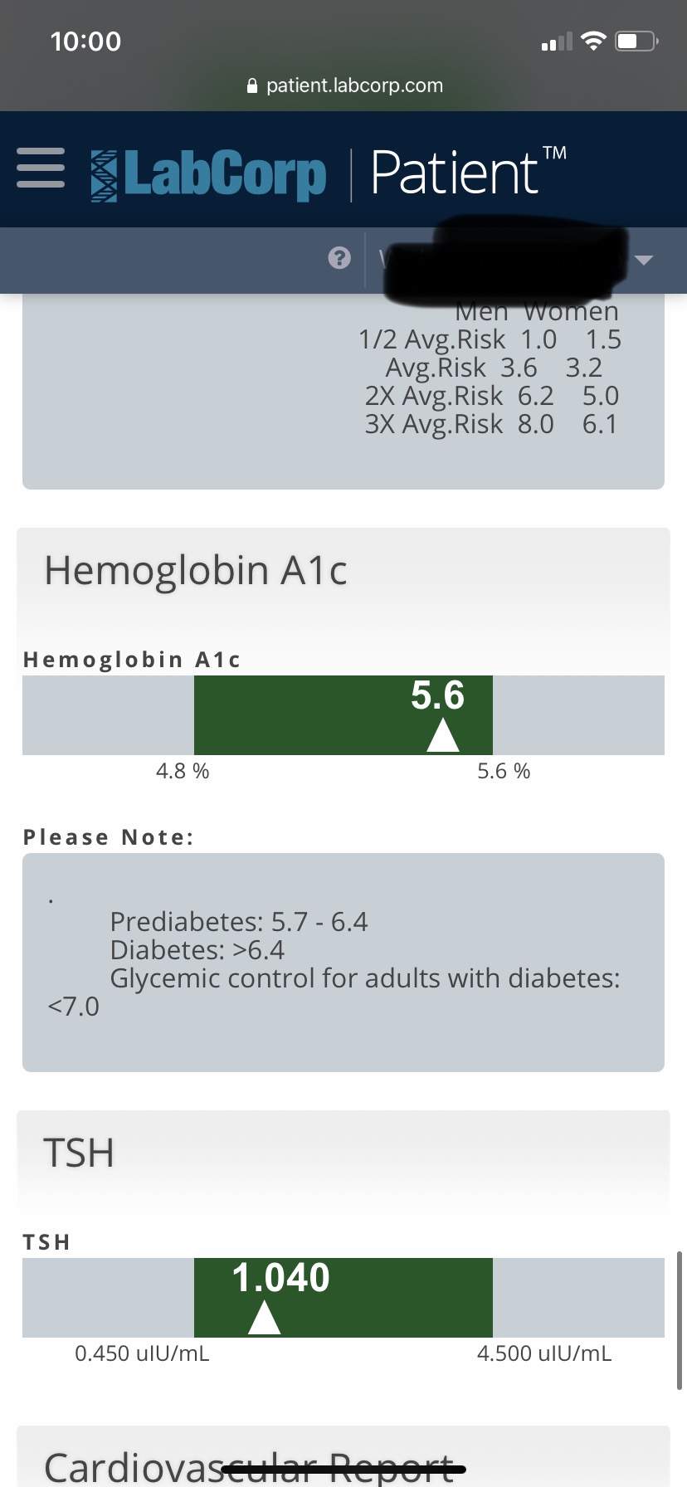687x1487 pixels.
Task: Tap the 10:00 clock in status bar
Action: [85, 41]
